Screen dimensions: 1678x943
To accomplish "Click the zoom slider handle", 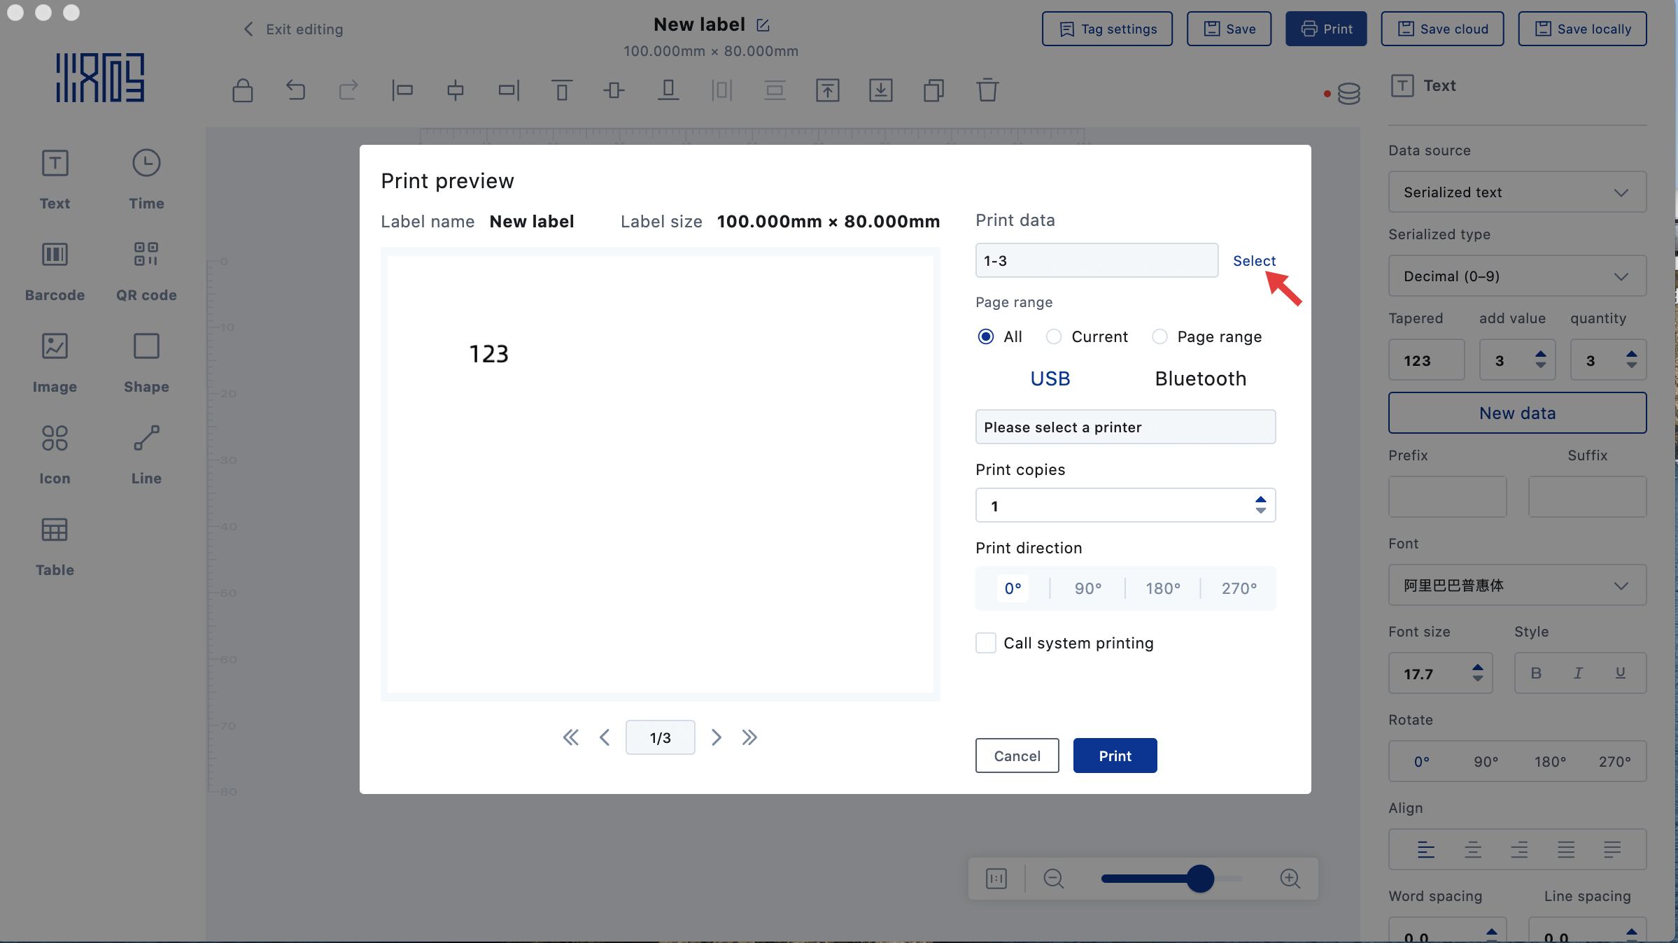I will click(x=1200, y=879).
